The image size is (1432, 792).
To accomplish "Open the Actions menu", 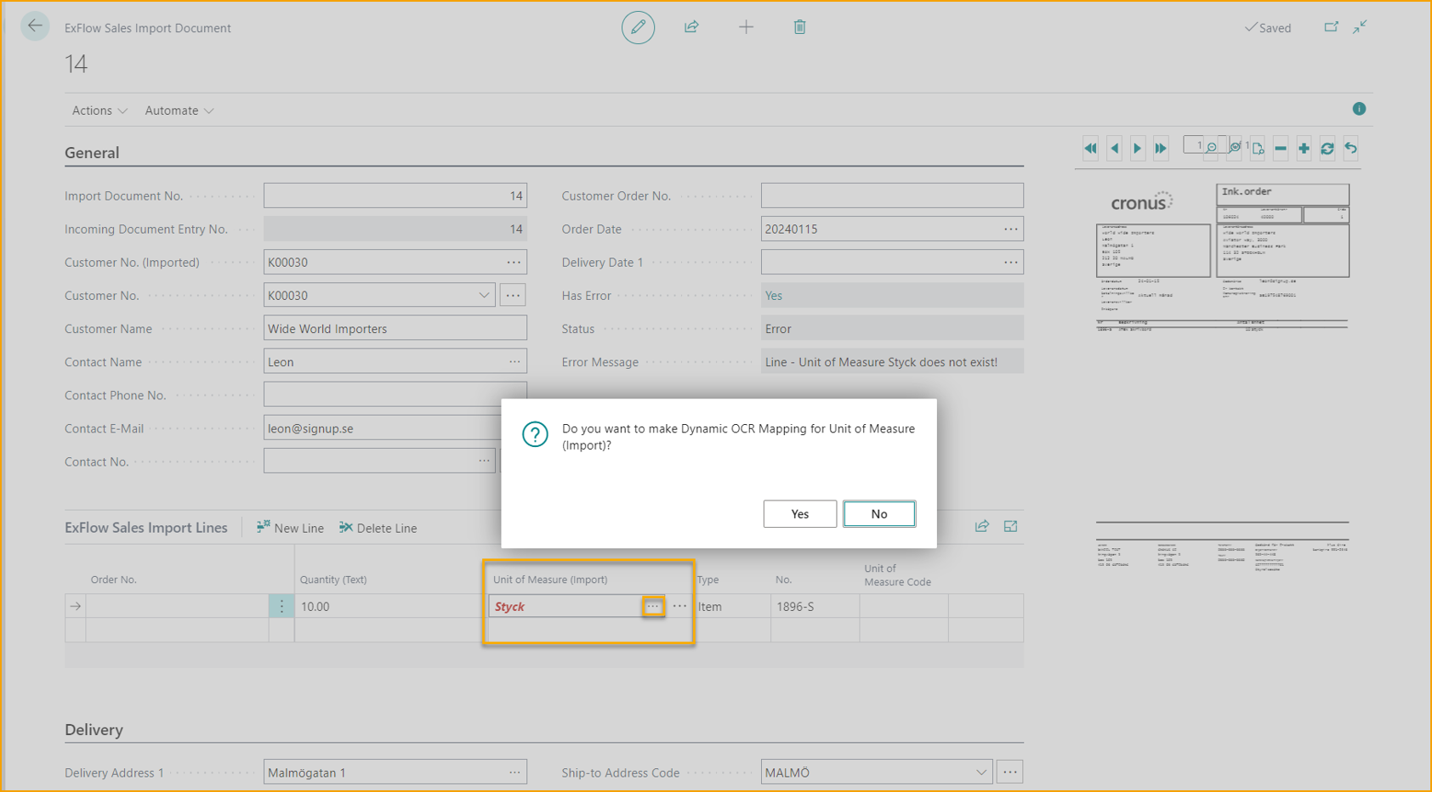I will (x=99, y=110).
